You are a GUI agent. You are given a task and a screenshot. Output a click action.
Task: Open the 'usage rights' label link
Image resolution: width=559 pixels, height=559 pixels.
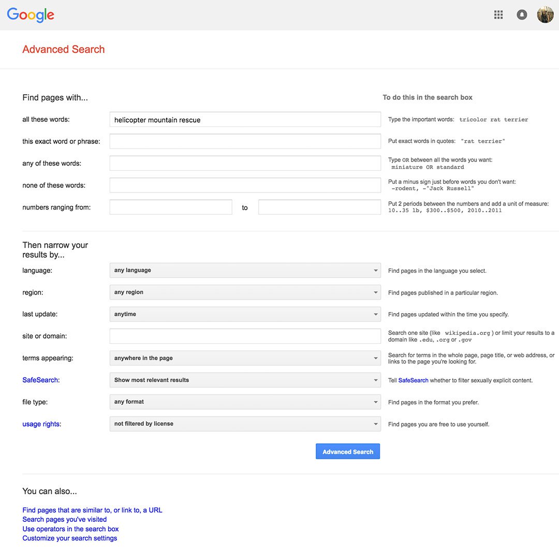click(x=41, y=424)
